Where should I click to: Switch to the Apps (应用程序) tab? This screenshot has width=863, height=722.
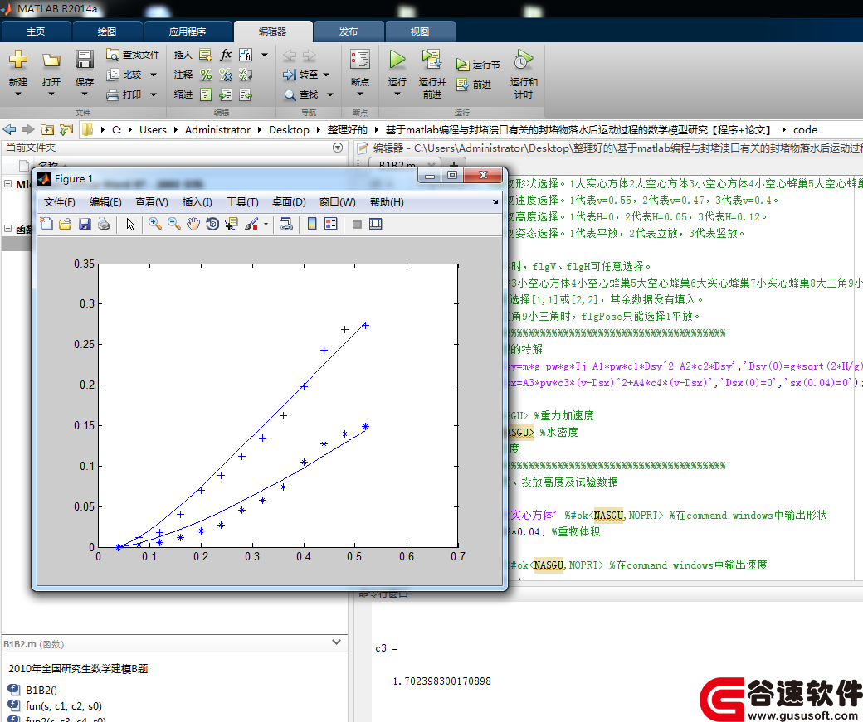188,31
